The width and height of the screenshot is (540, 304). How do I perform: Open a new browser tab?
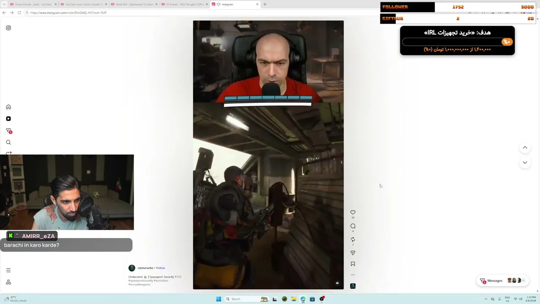point(265,4)
